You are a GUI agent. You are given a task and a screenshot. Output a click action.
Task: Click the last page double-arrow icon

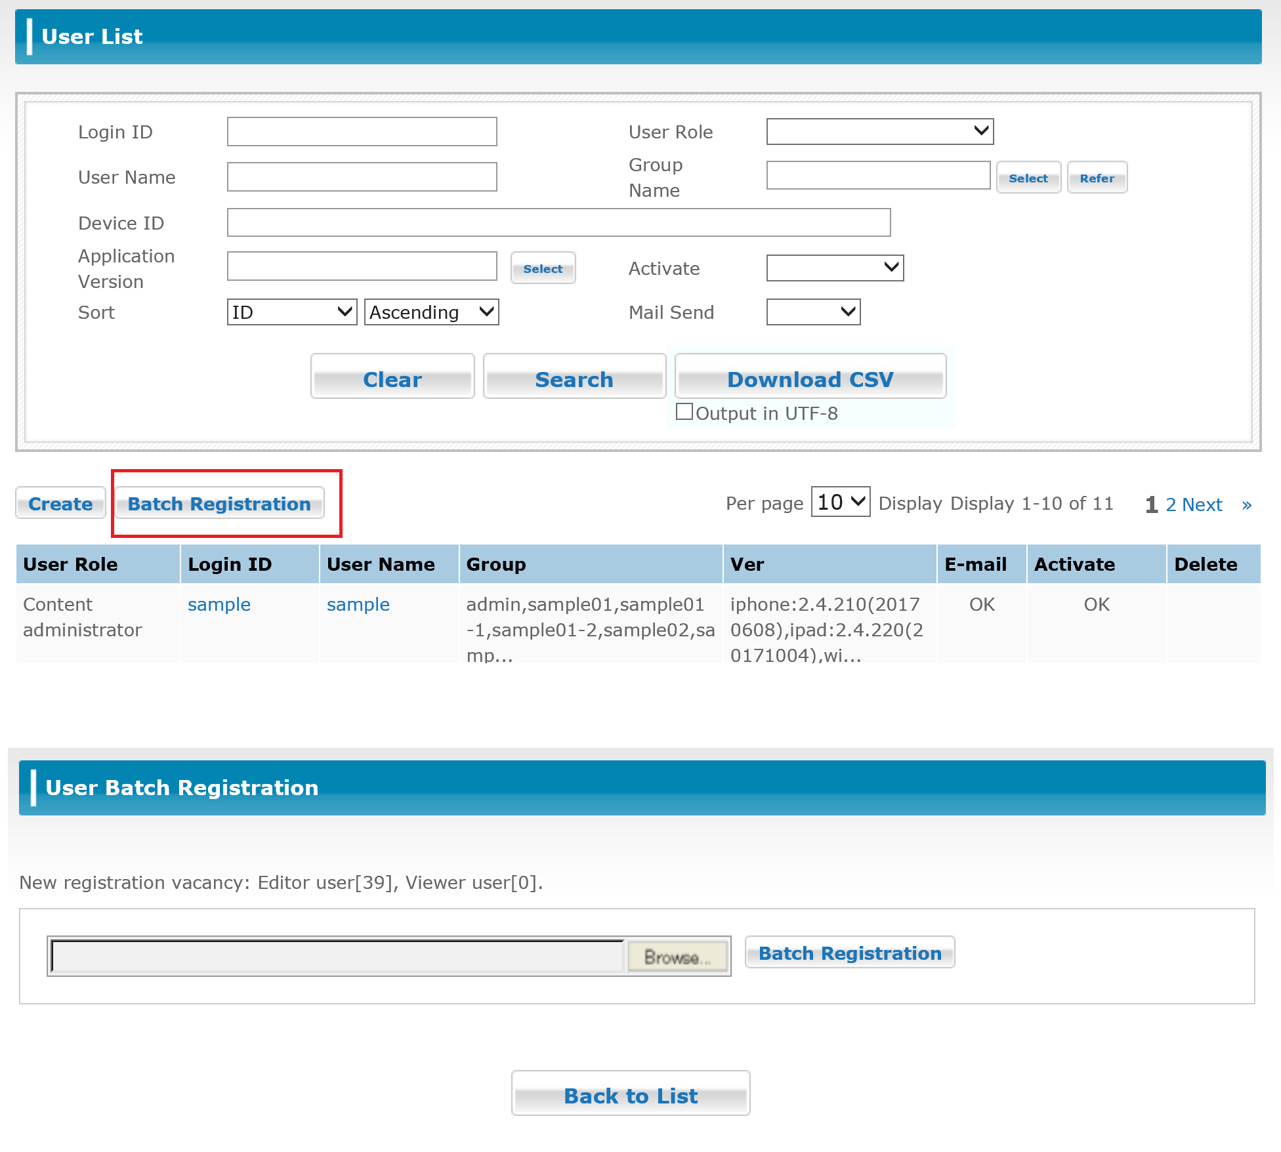[x=1246, y=504]
